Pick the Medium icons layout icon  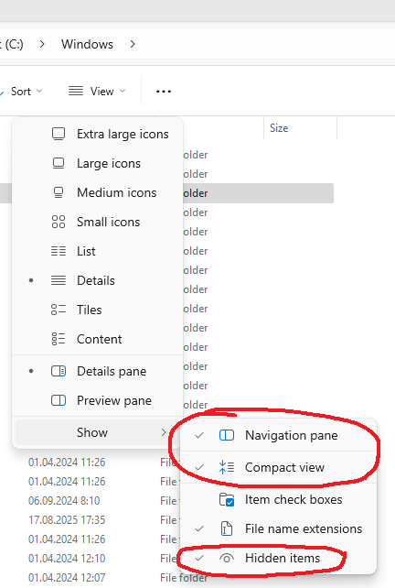pos(59,192)
